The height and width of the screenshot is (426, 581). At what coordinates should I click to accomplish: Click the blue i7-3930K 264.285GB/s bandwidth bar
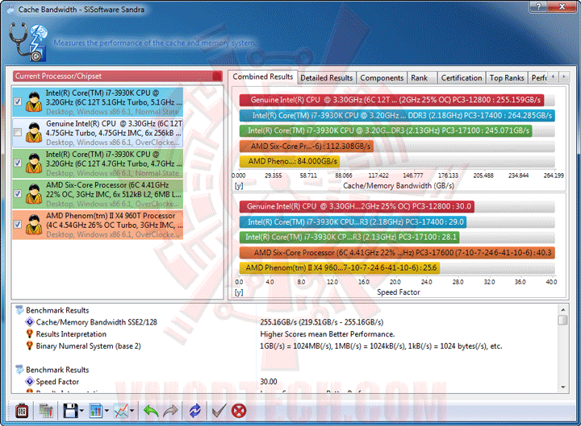[x=397, y=115]
